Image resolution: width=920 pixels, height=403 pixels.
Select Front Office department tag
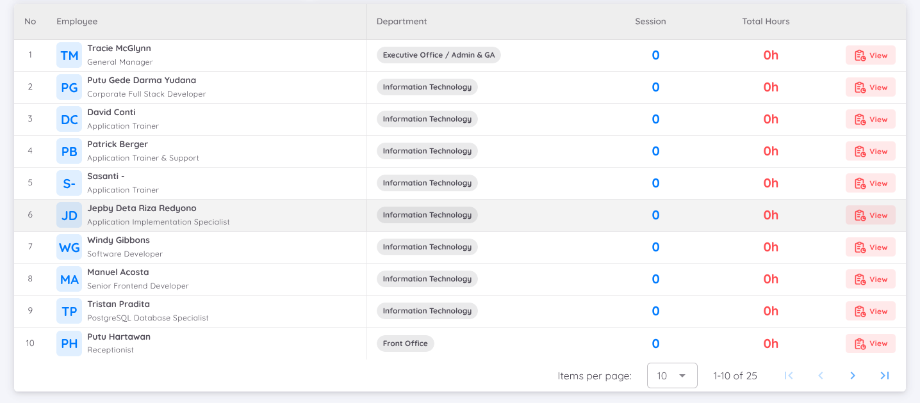tap(405, 344)
